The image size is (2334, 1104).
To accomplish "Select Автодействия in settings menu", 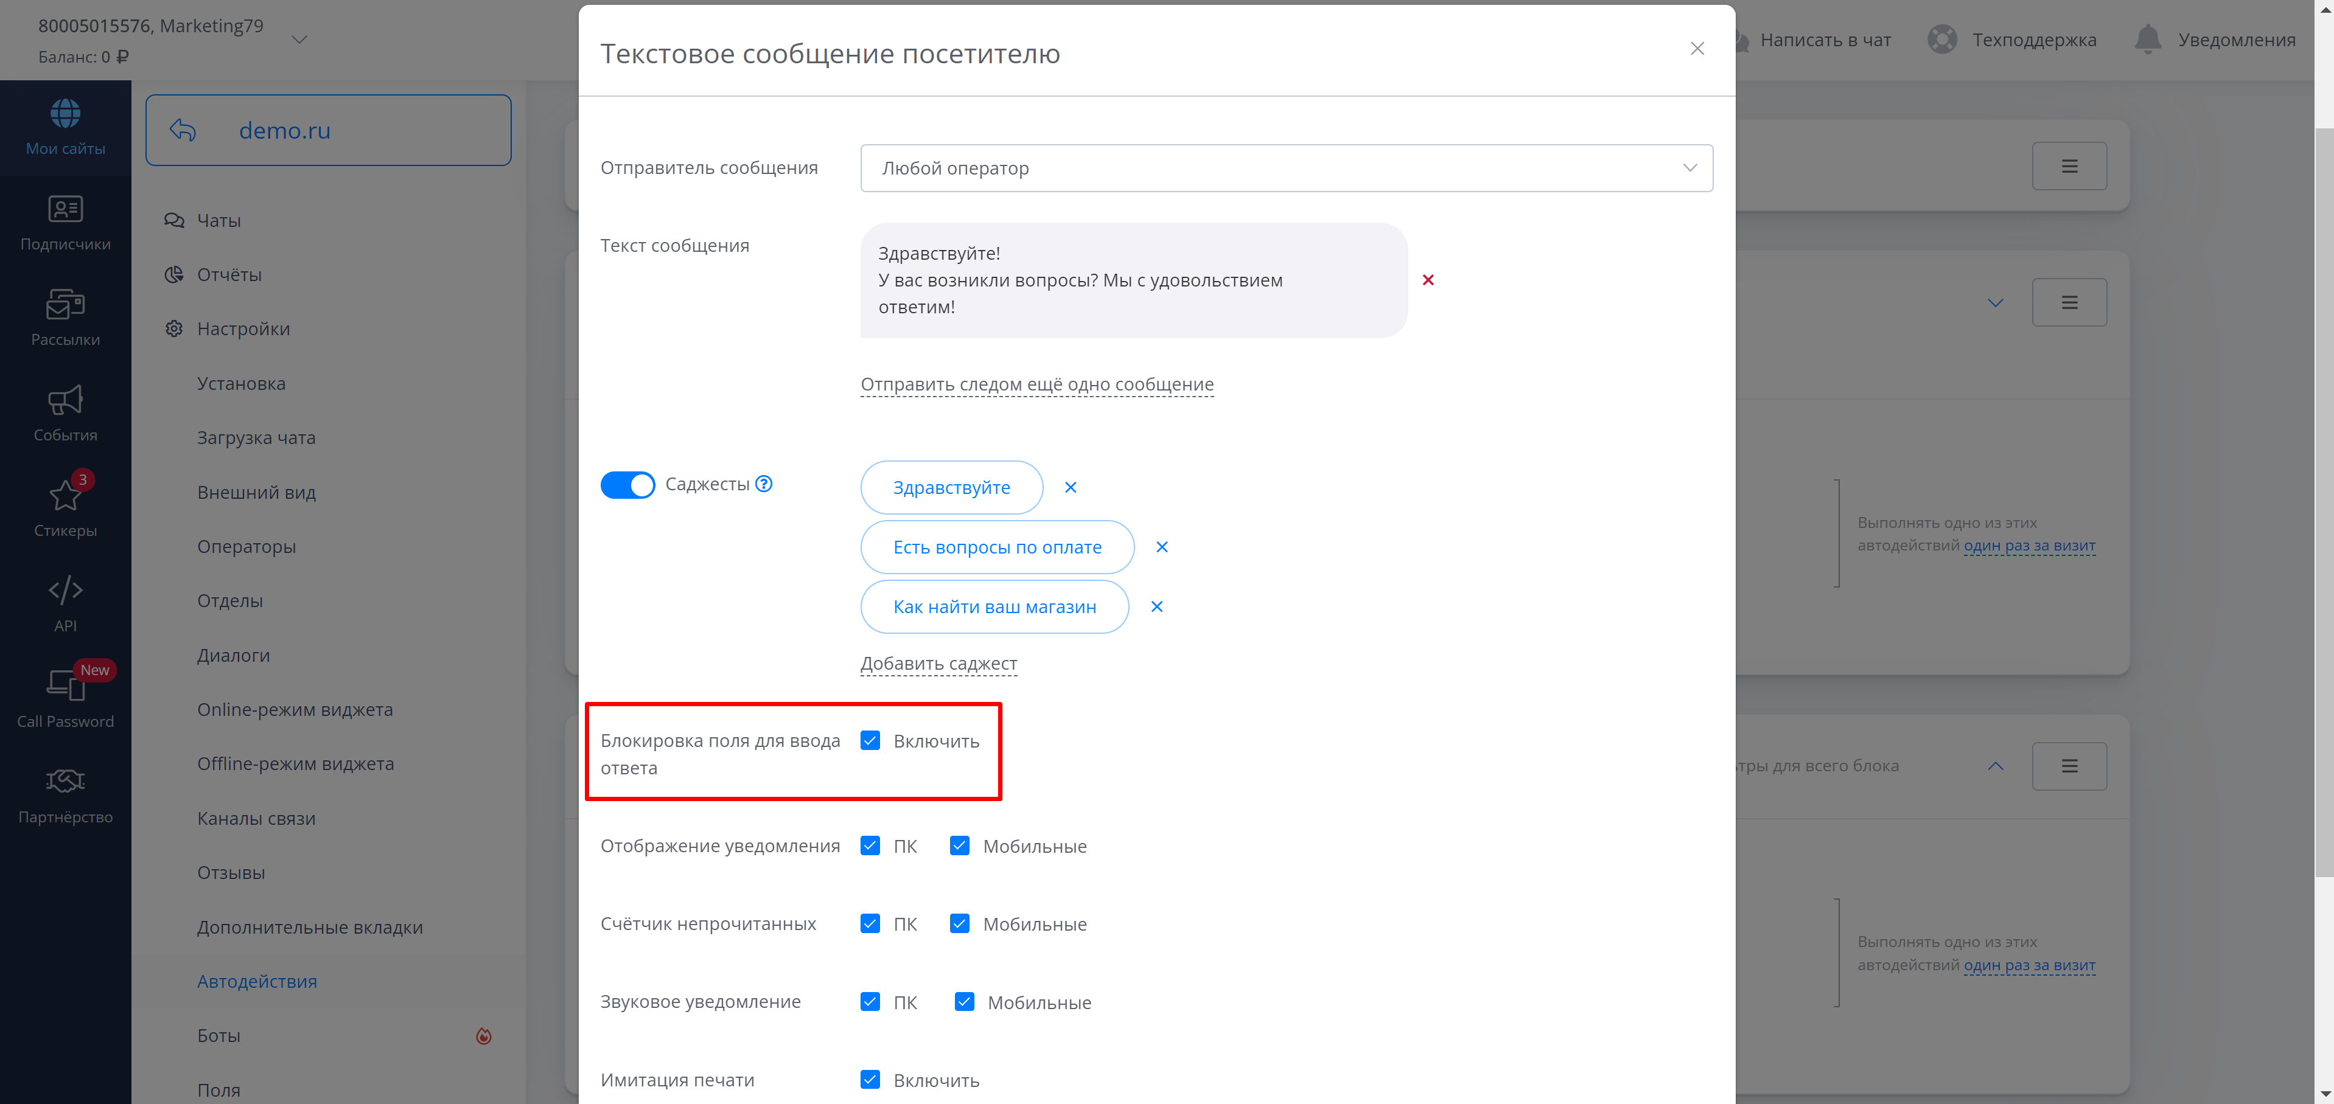I will [x=257, y=981].
